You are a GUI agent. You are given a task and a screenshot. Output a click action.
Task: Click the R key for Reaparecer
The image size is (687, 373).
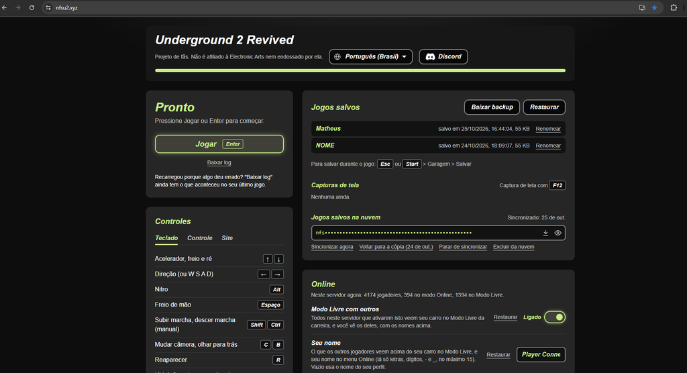pyautogui.click(x=278, y=360)
